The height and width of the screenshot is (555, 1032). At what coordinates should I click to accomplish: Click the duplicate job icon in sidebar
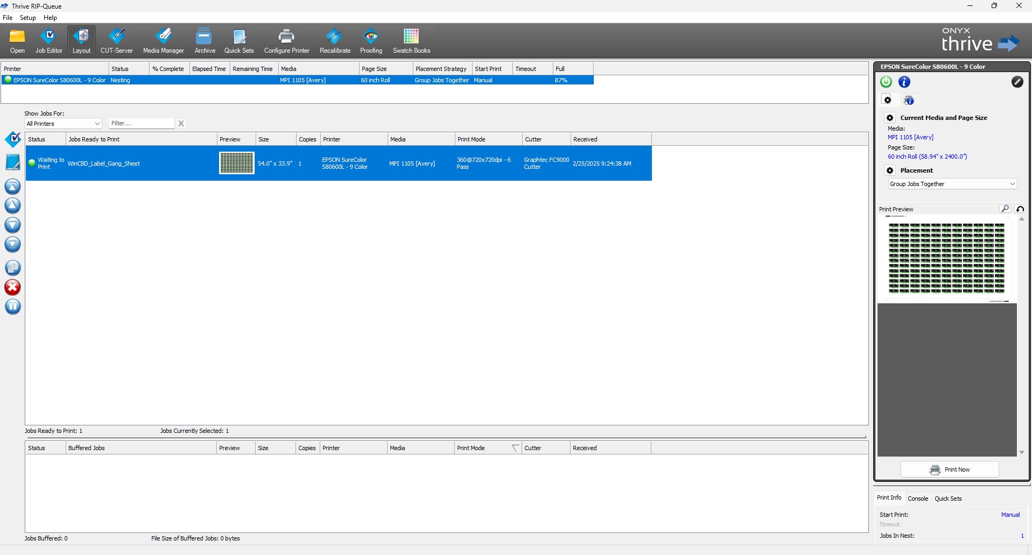point(13,267)
